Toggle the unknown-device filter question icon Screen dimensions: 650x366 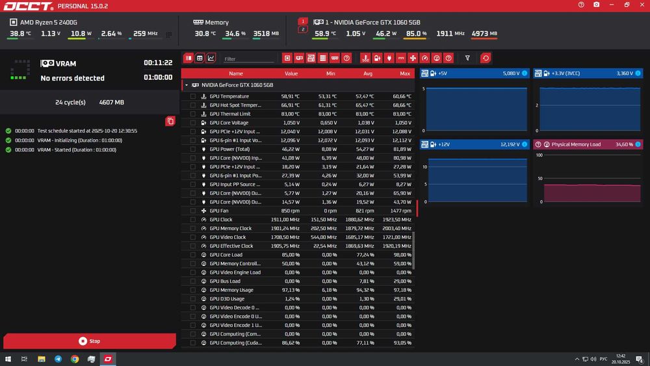click(346, 58)
